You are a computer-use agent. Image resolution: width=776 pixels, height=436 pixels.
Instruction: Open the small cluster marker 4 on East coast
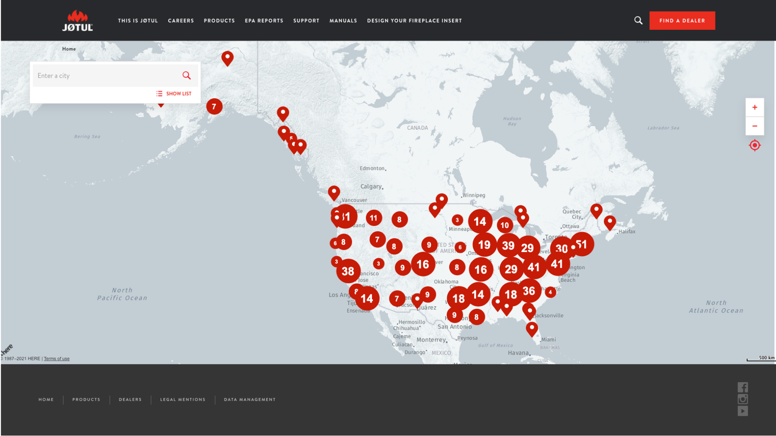pos(550,292)
